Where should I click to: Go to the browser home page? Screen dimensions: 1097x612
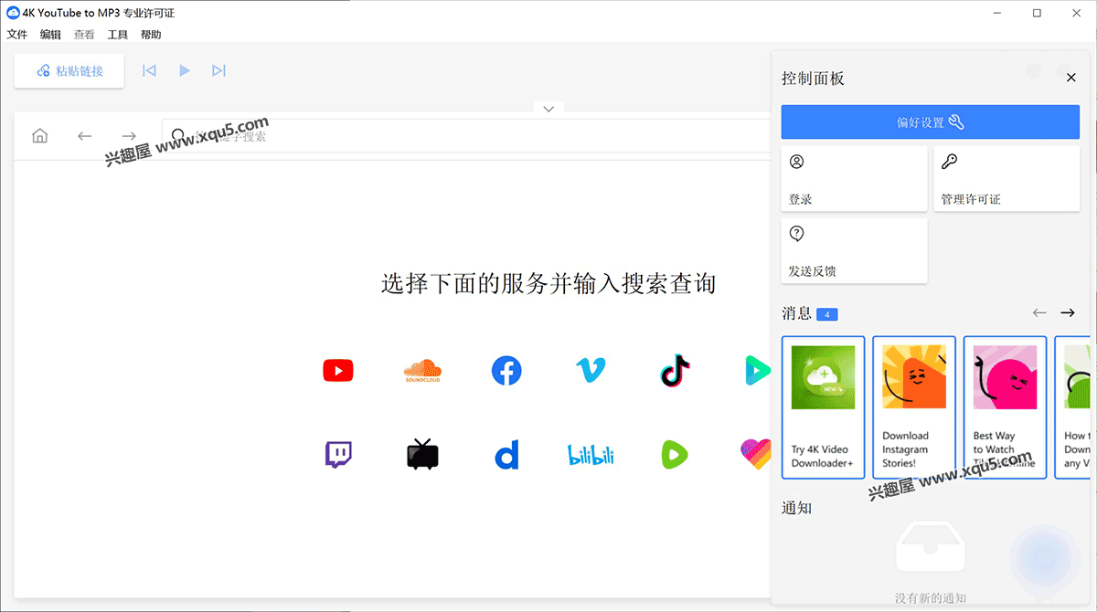coord(40,136)
